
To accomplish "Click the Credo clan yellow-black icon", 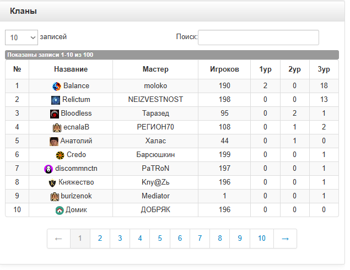I will pyautogui.click(x=60, y=155).
